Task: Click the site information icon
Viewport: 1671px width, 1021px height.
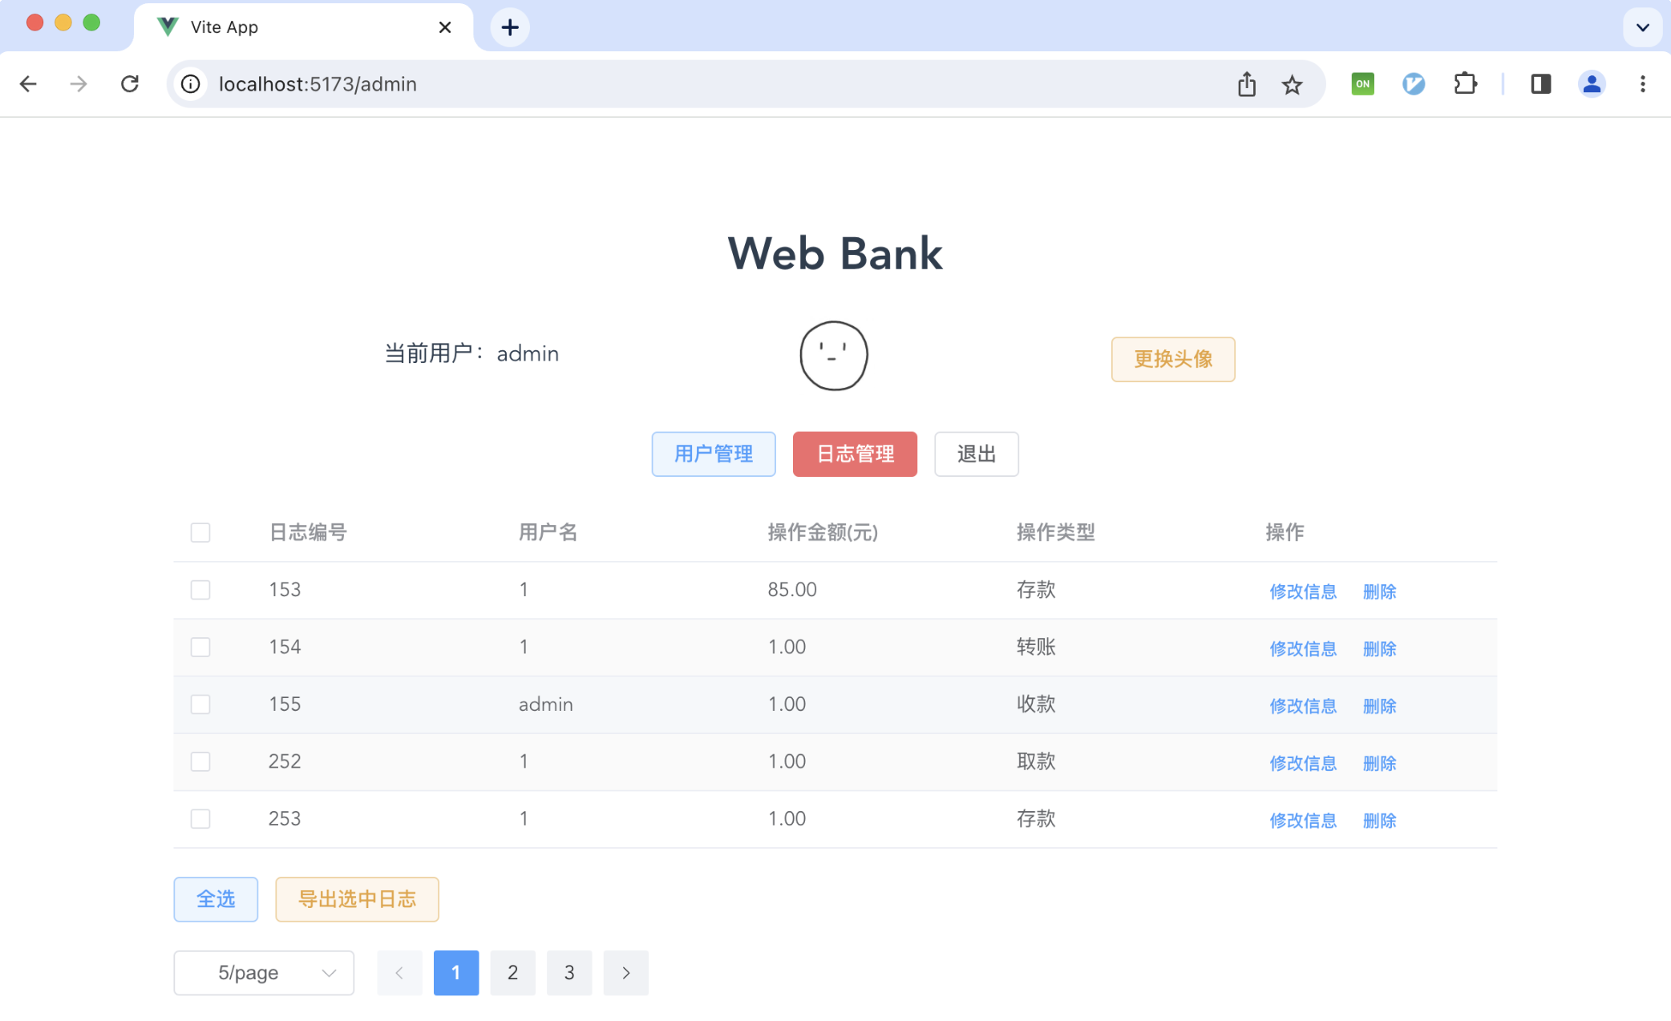Action: [x=191, y=84]
